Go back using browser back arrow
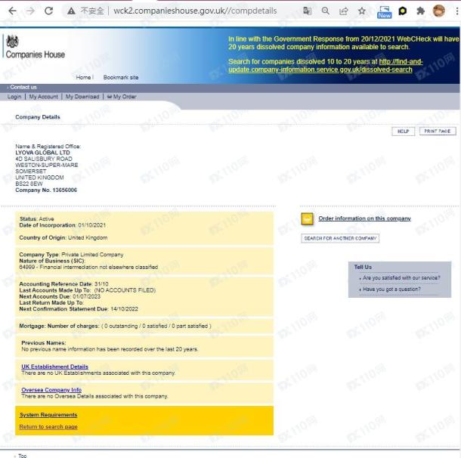Viewport: 461px width, 458px height. [12, 11]
